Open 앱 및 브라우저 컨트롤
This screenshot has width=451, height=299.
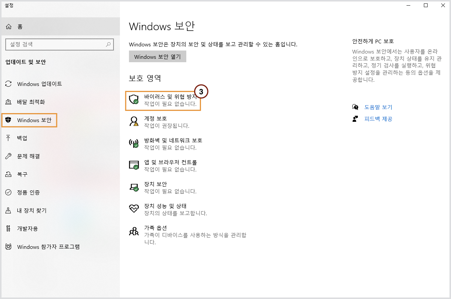point(163,166)
